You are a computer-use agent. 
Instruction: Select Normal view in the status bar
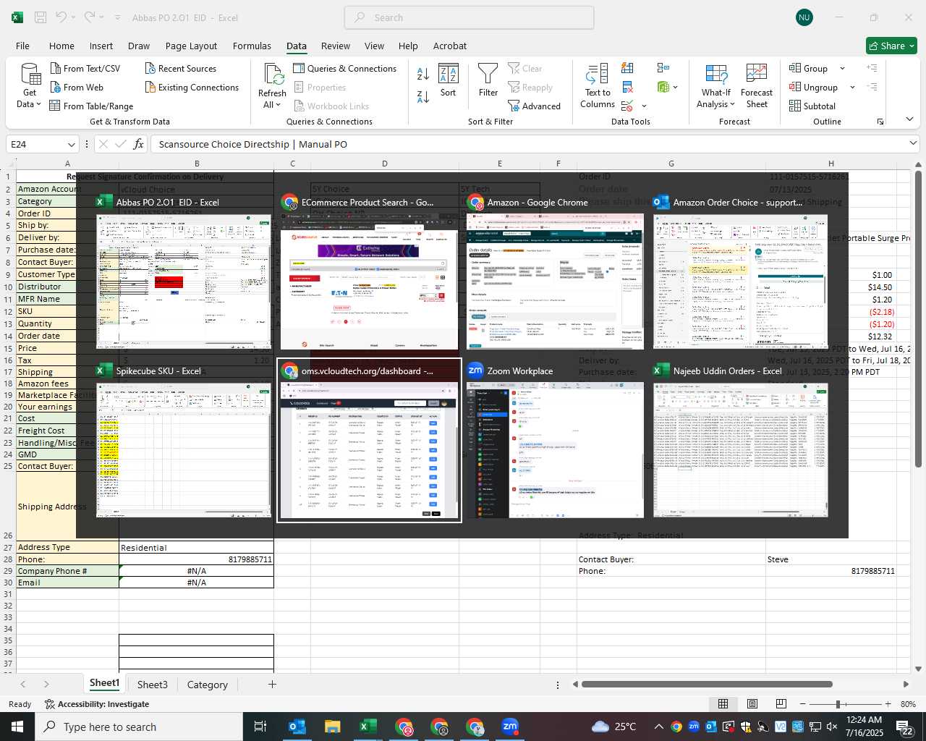tap(723, 703)
